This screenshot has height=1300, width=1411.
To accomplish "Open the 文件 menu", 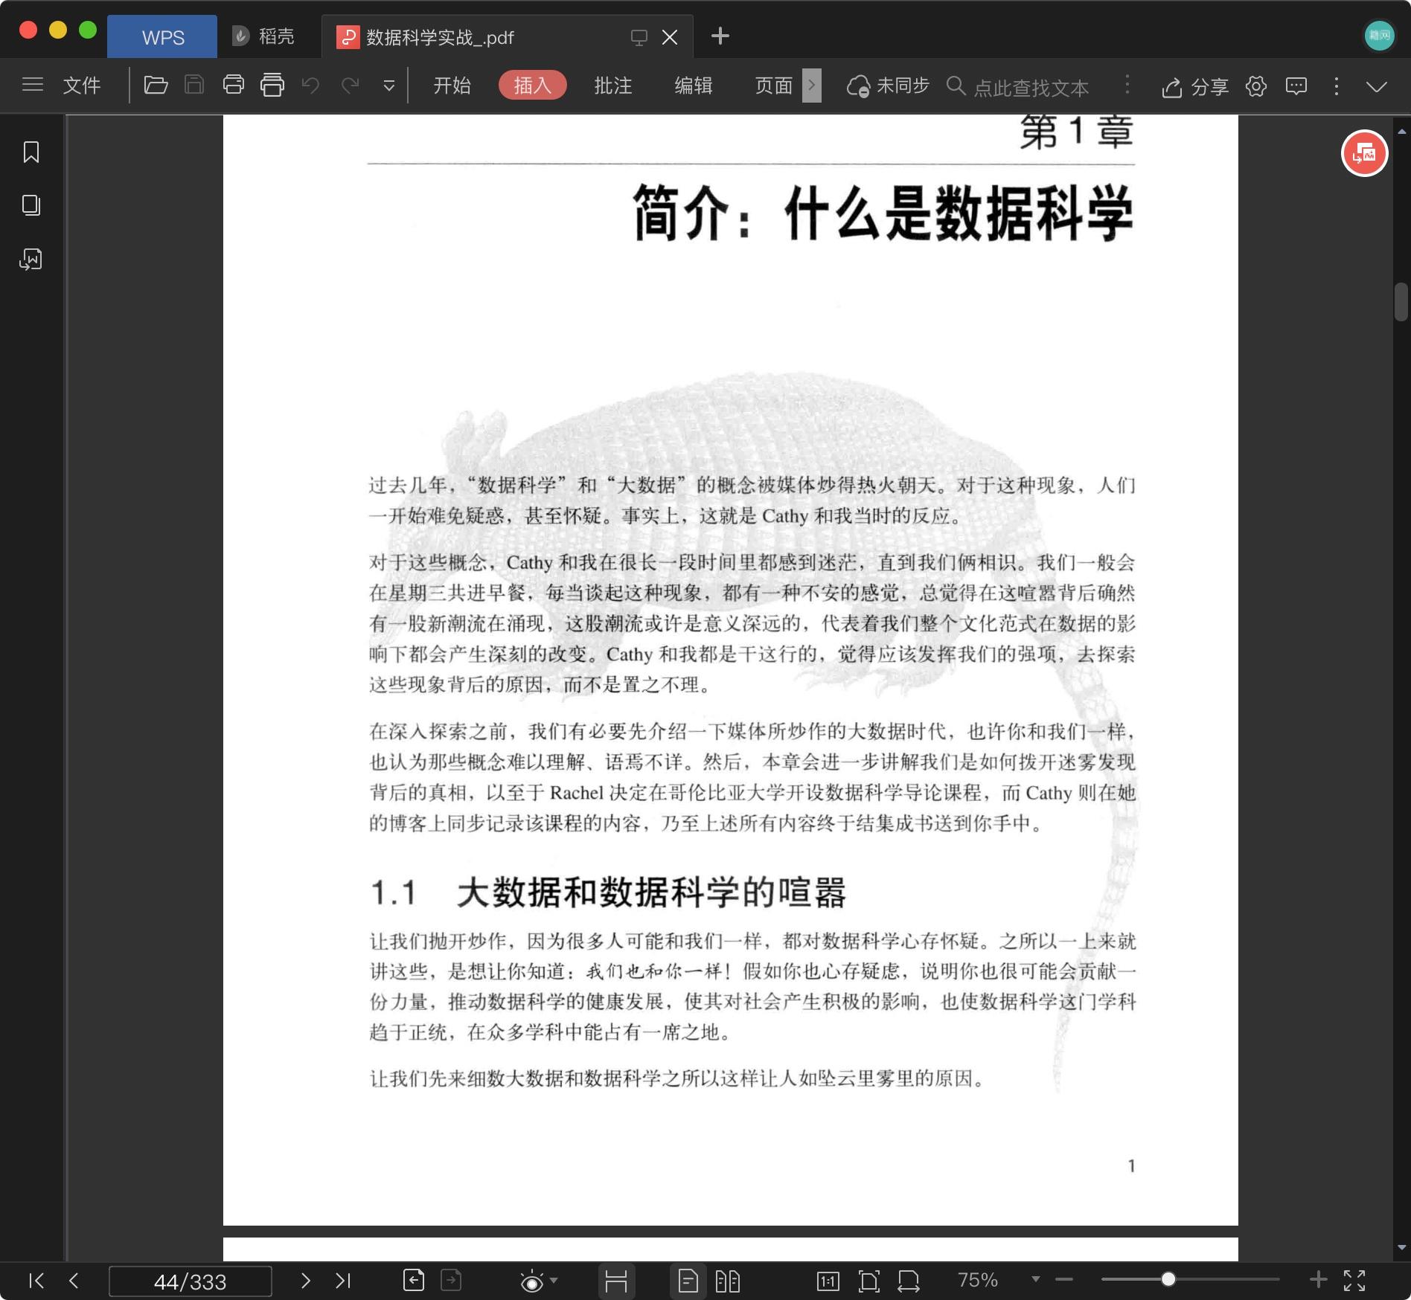I will (82, 86).
